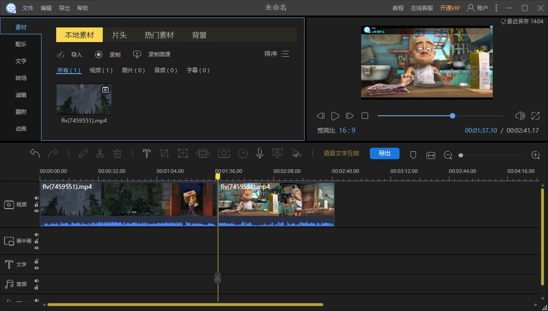
Task: Click the blue 导出 export button
Action: point(385,154)
